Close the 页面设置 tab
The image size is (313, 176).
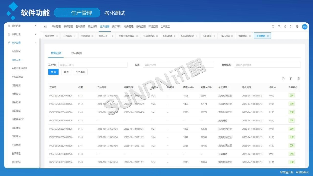[57, 36]
